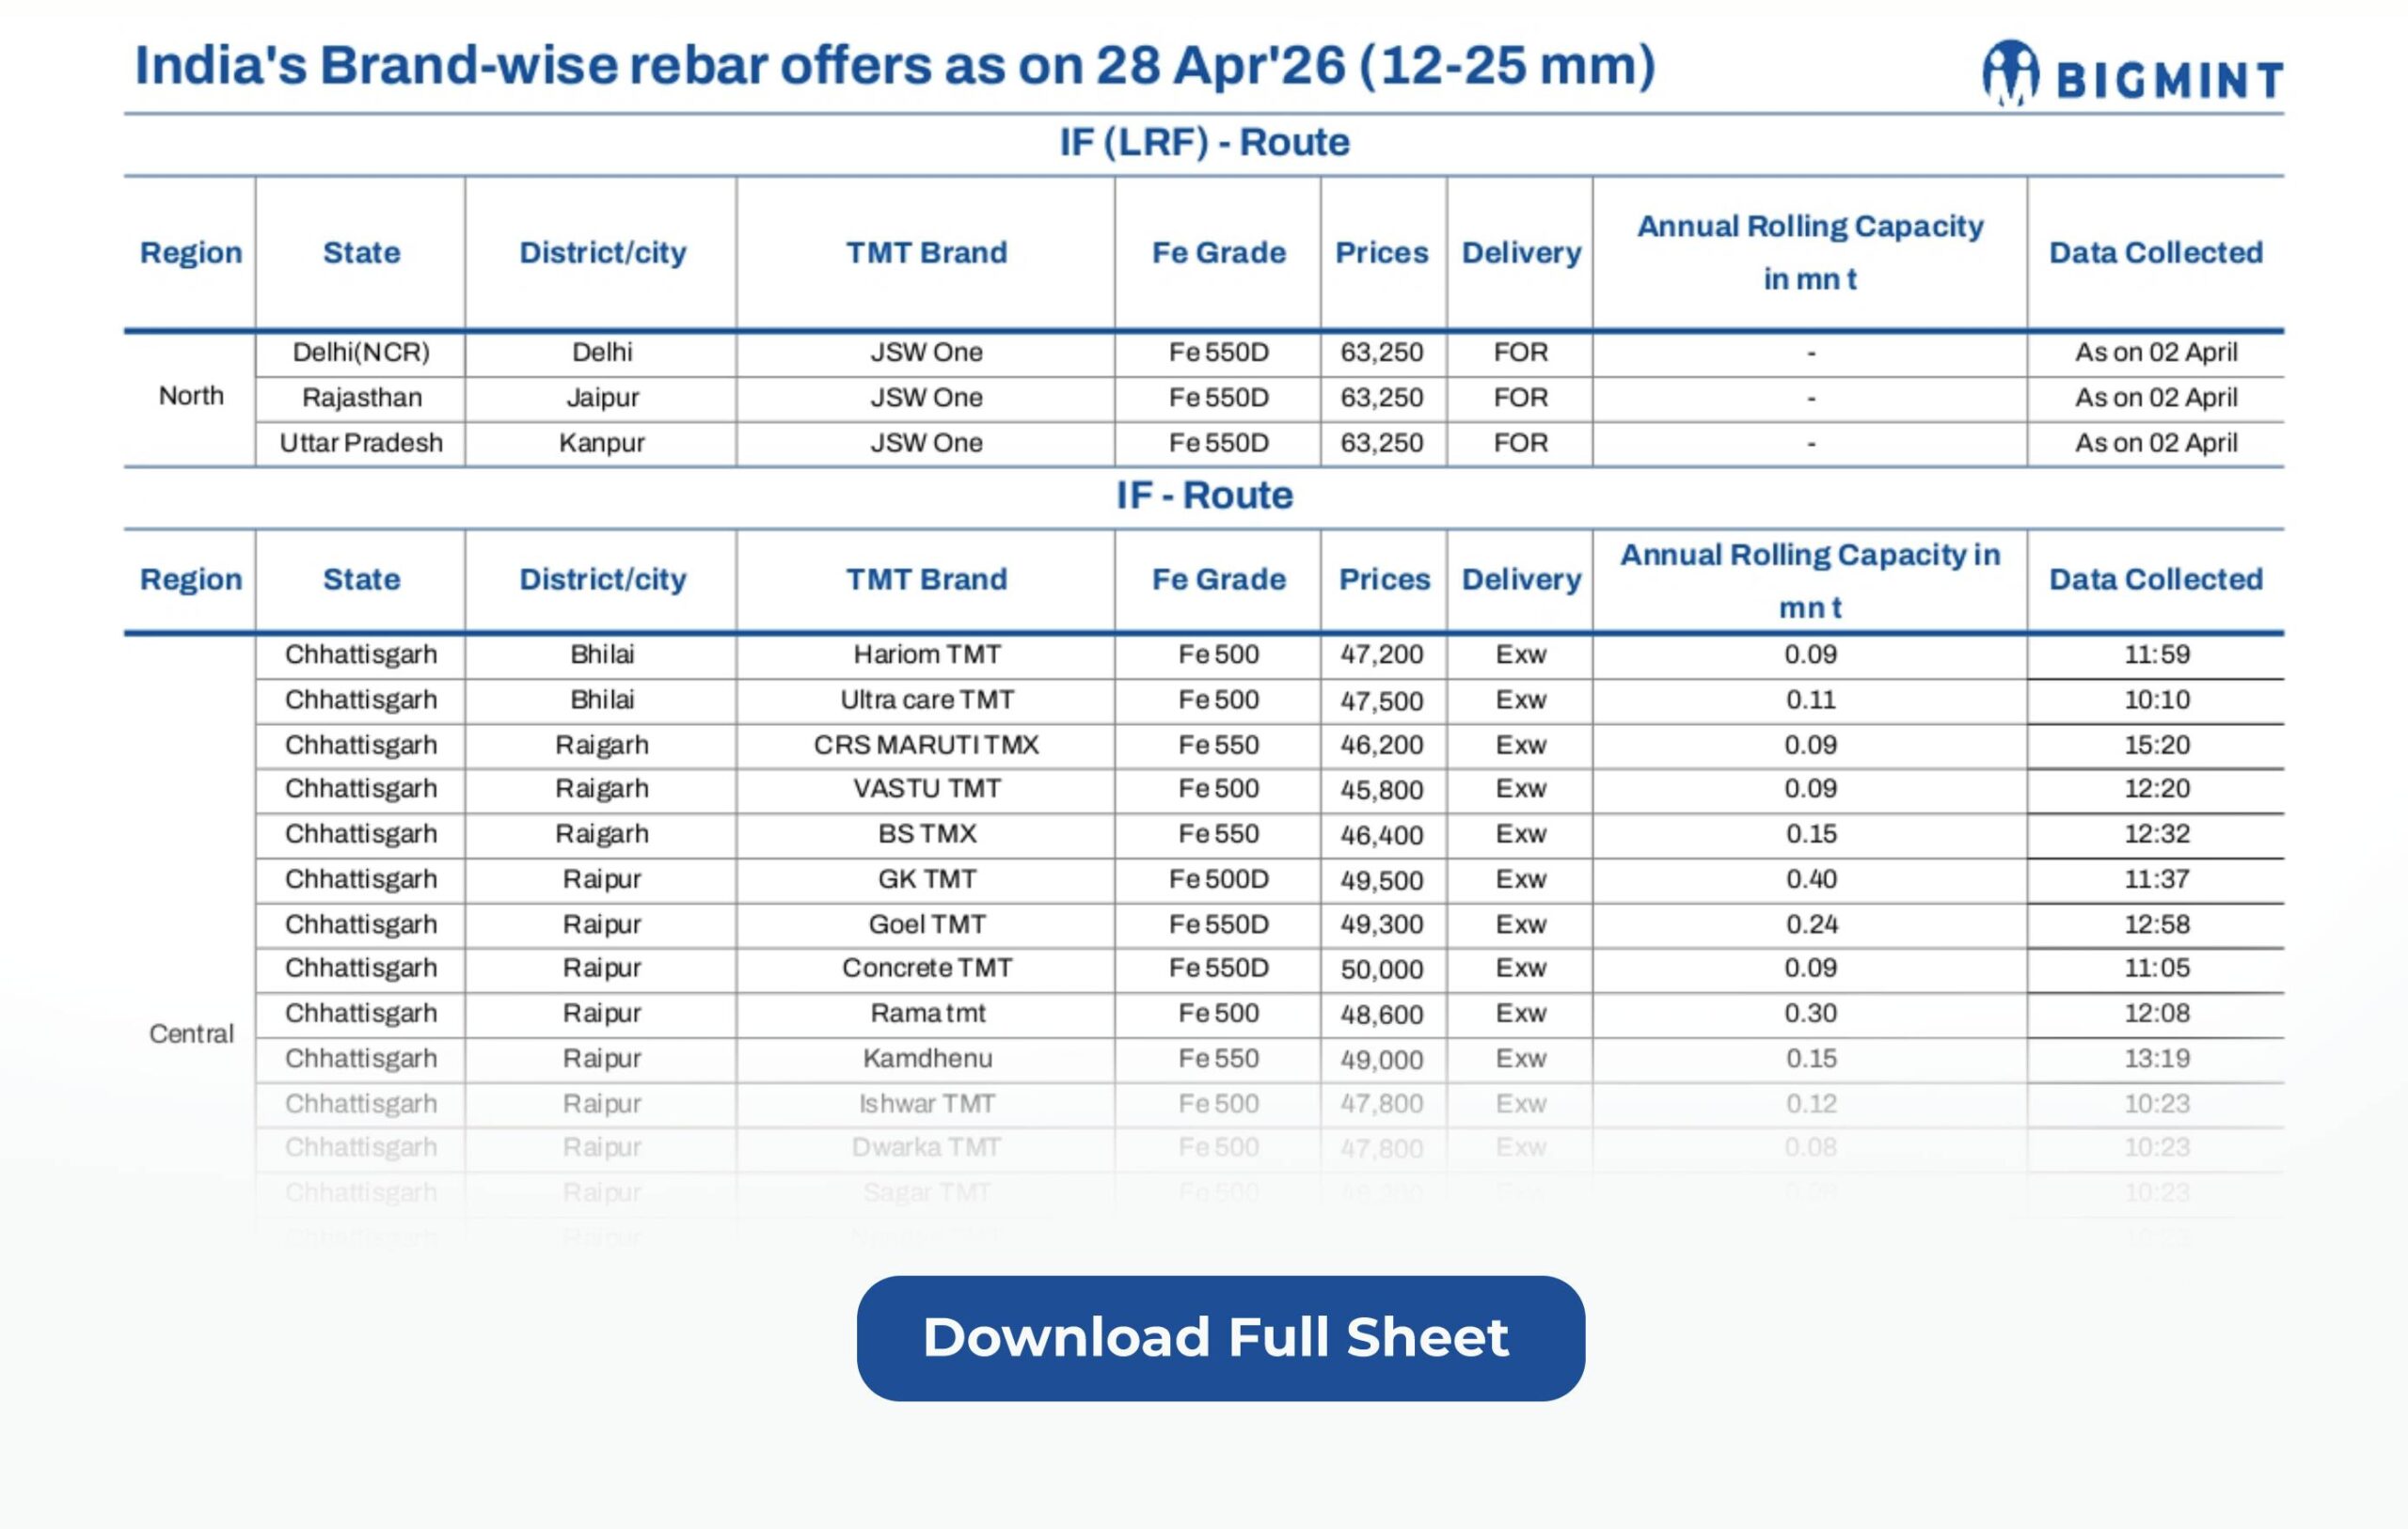2408x1529 pixels.
Task: Click the Ultra care TMT brand cell
Action: [x=926, y=699]
